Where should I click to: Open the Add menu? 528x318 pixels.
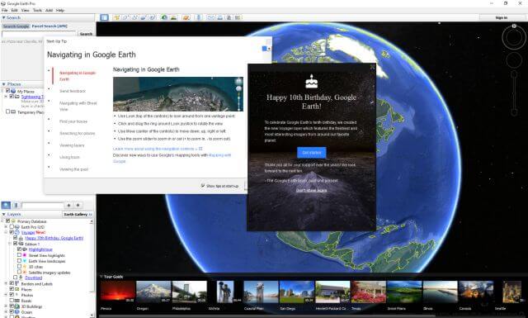pos(49,10)
